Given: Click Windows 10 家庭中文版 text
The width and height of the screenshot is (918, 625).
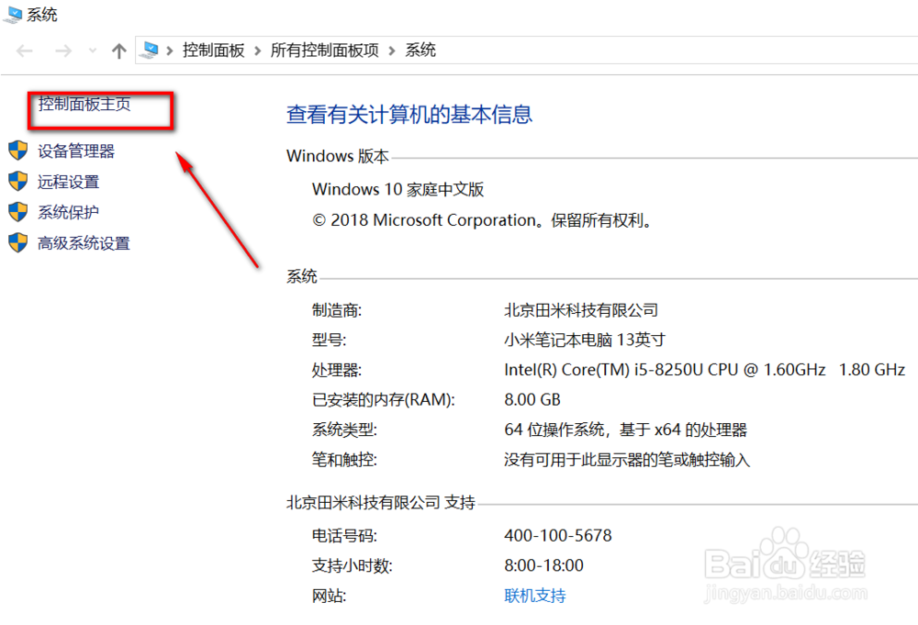Looking at the screenshot, I should click(398, 190).
